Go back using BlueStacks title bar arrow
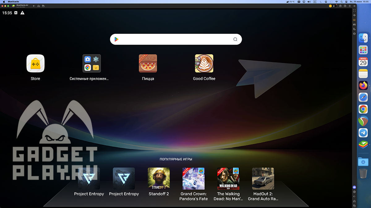The image size is (371, 208). (x=34, y=6)
